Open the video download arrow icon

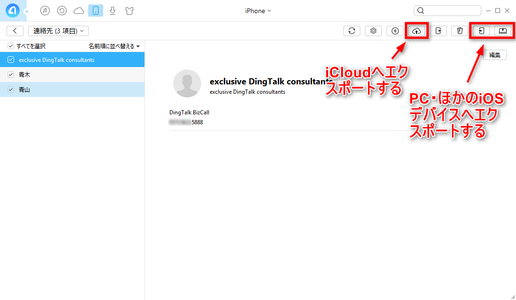coord(113,10)
